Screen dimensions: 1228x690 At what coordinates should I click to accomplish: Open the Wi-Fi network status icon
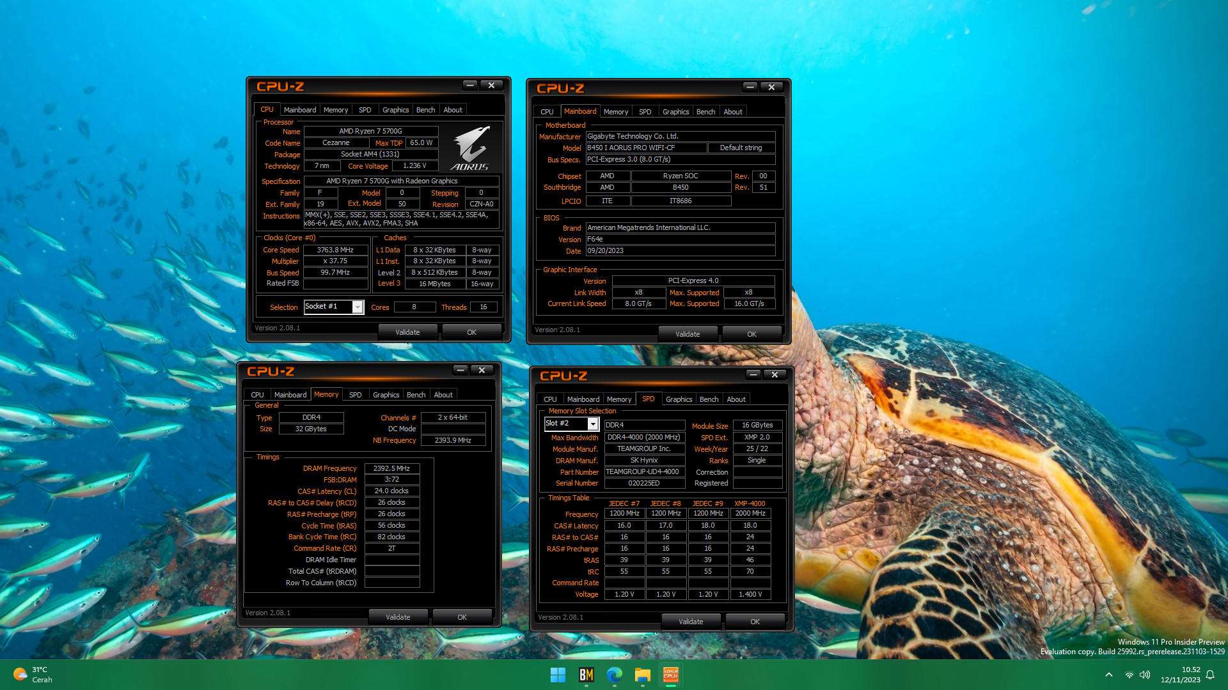1130,675
